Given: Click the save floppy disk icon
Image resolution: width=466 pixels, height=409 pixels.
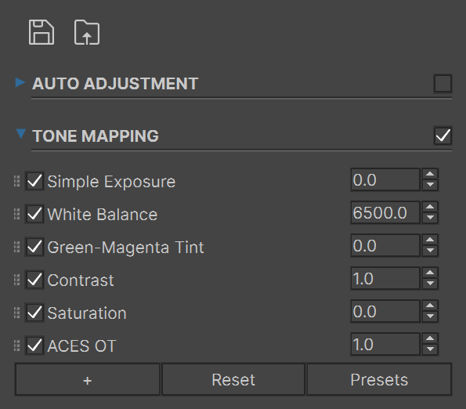Looking at the screenshot, I should [x=42, y=32].
